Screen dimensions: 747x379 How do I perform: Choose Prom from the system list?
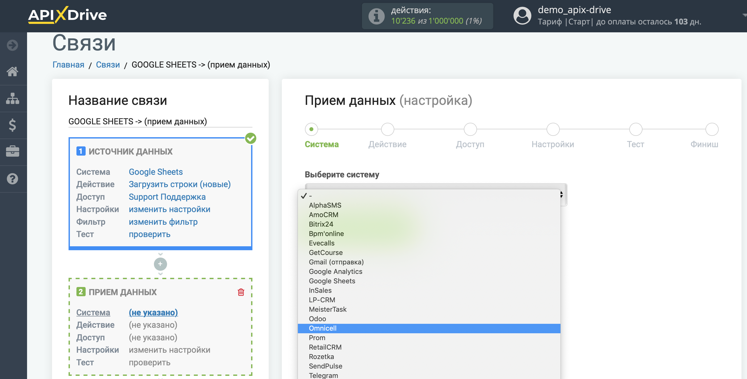(429, 338)
